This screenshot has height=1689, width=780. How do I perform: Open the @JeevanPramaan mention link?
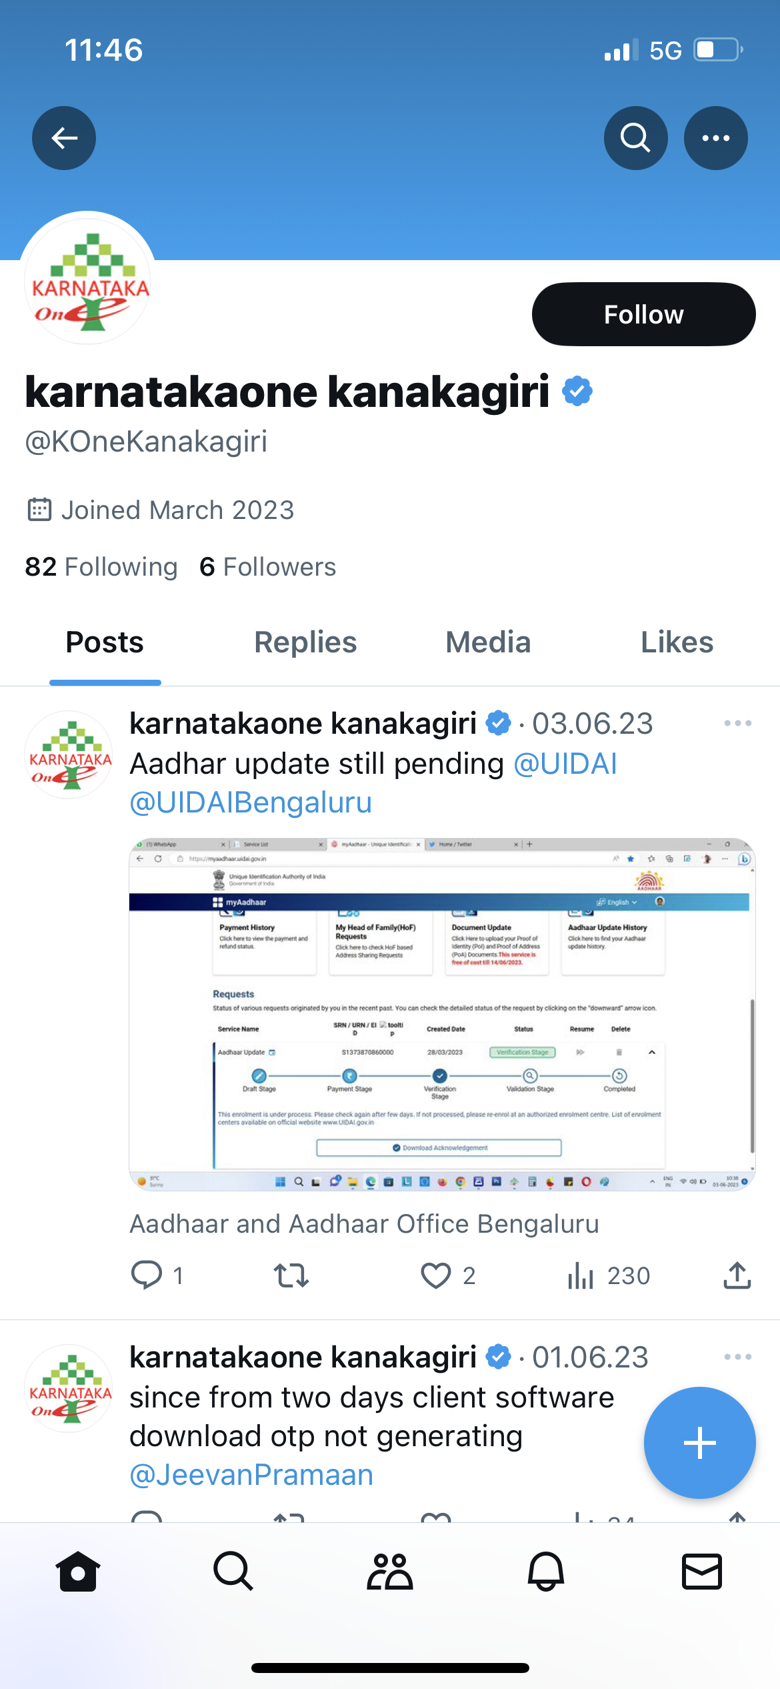251,1475
